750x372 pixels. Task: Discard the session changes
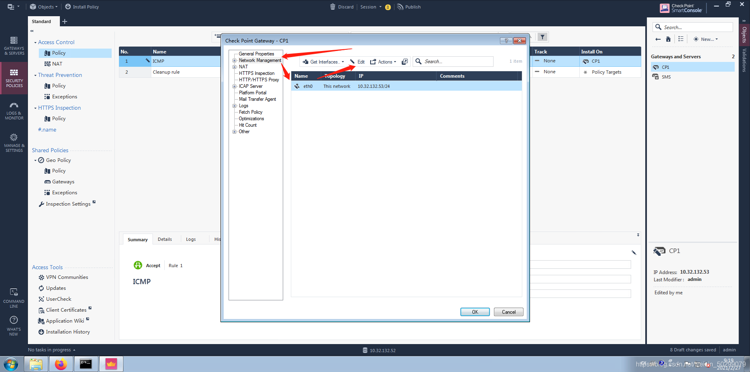342,7
